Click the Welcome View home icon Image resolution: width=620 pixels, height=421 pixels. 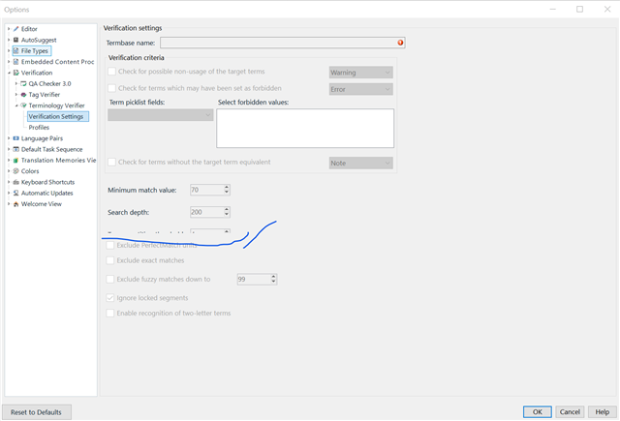[15, 204]
